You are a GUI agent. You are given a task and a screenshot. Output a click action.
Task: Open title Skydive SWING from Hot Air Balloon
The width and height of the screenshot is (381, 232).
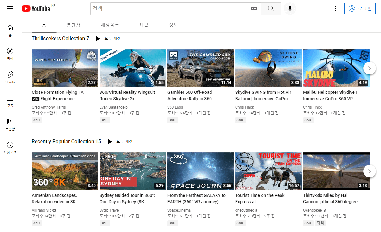(x=263, y=95)
